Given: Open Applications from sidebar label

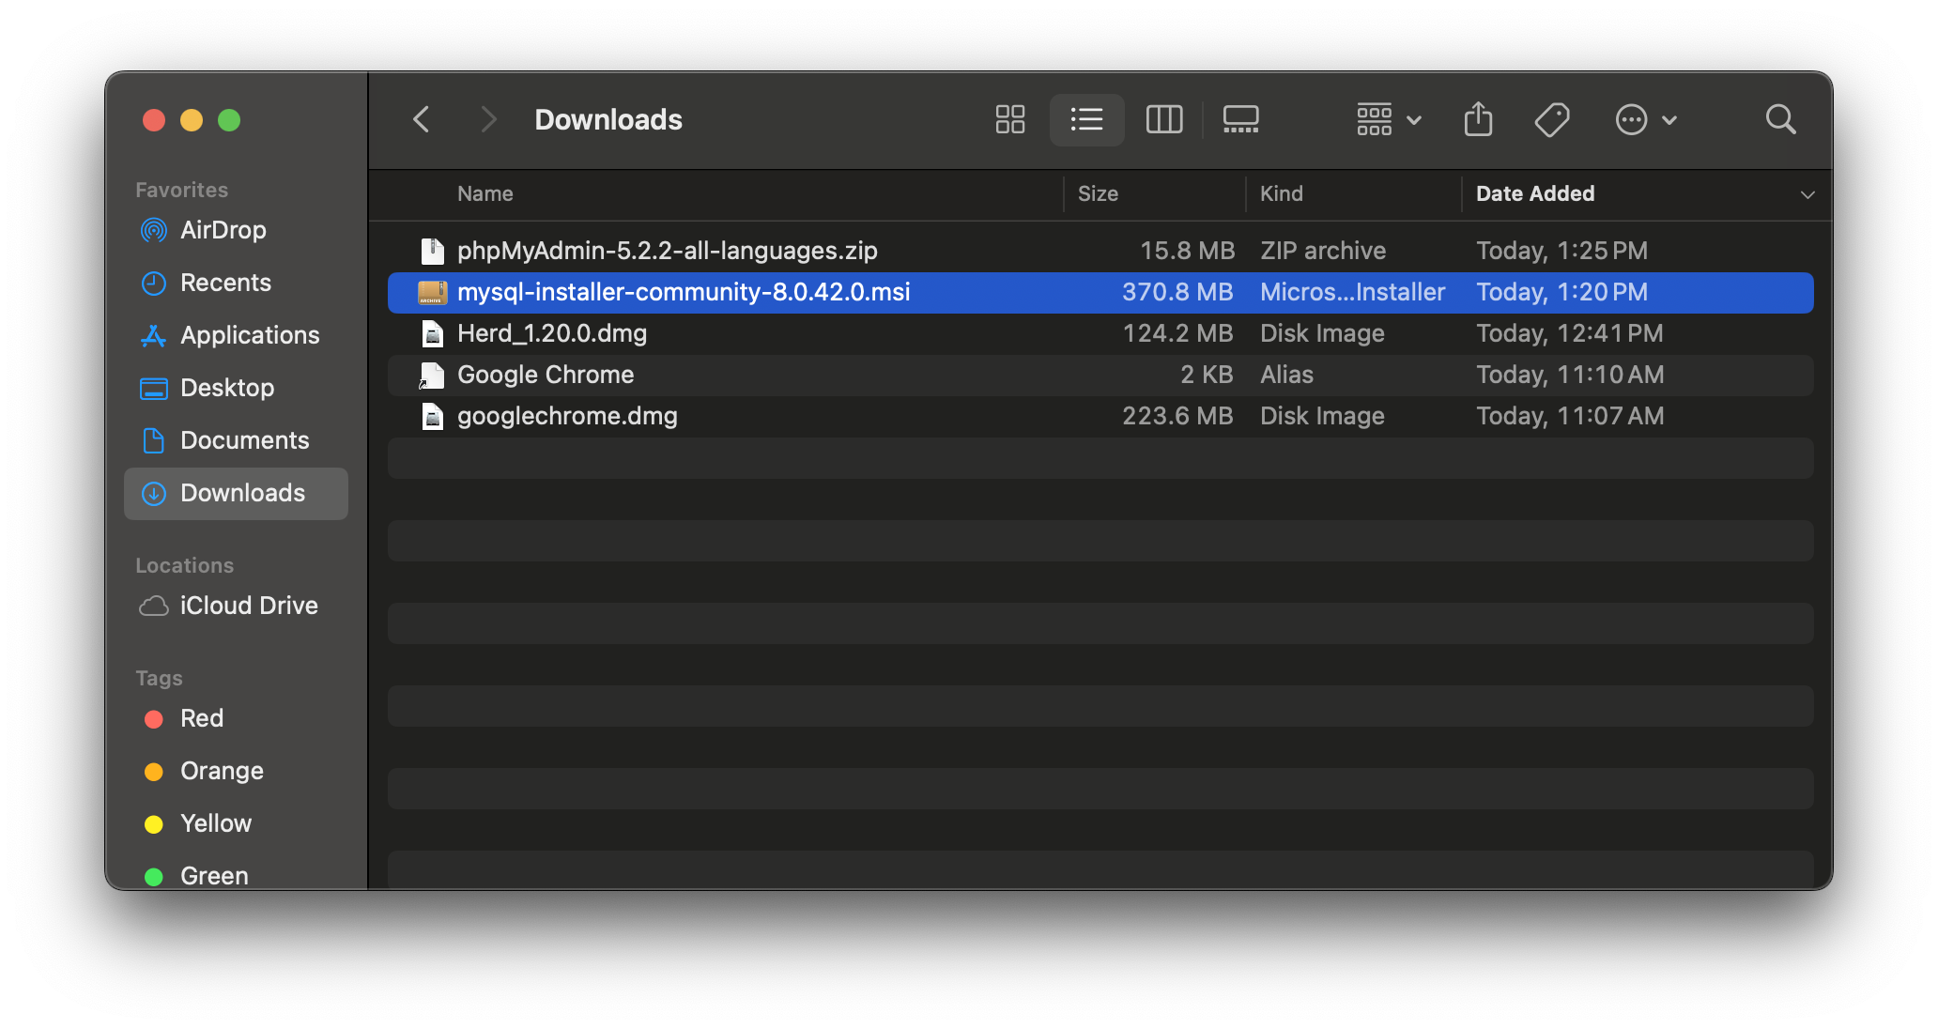Looking at the screenshot, I should click(x=250, y=335).
